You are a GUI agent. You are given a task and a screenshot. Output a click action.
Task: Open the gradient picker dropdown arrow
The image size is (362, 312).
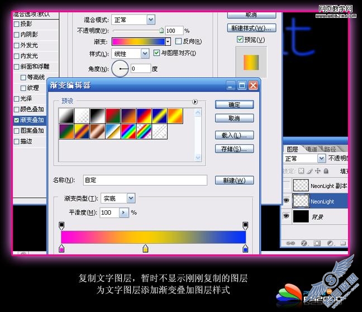click(168, 42)
